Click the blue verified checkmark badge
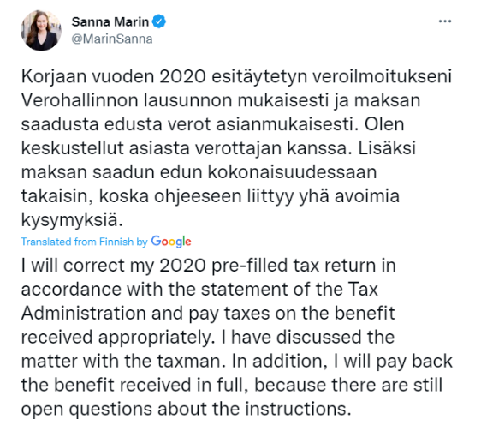This screenshot has height=431, width=481. click(159, 21)
